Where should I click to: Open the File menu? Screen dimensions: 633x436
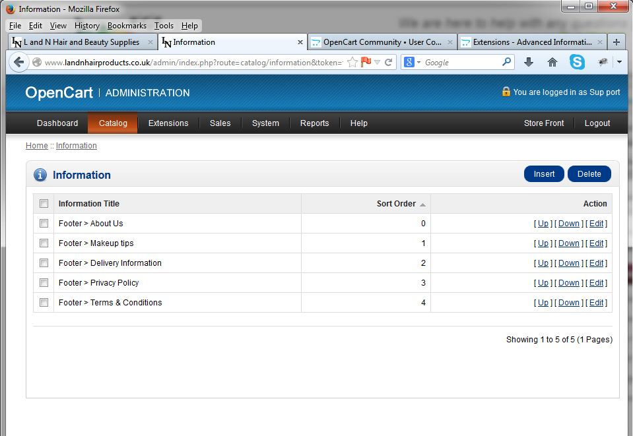point(15,26)
